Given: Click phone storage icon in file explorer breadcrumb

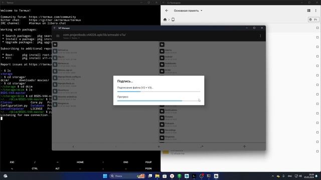Looking at the screenshot, I should point(173,19).
